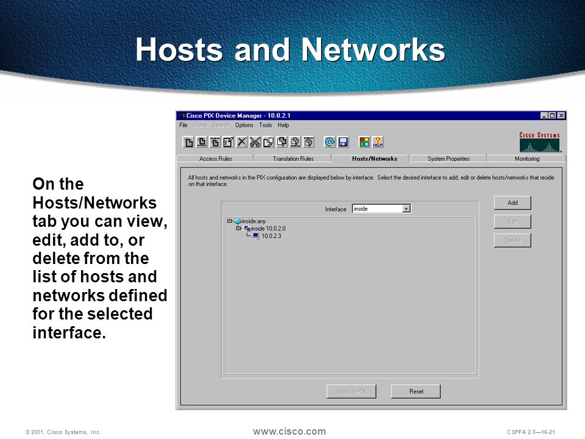The image size is (585, 439).
Task: Click the PIX Device Manager title bar icon
Action: tap(182, 116)
